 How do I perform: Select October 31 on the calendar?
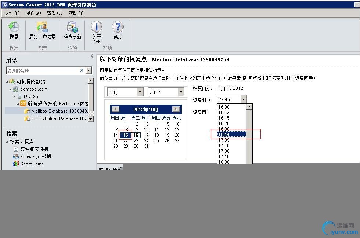(146, 146)
